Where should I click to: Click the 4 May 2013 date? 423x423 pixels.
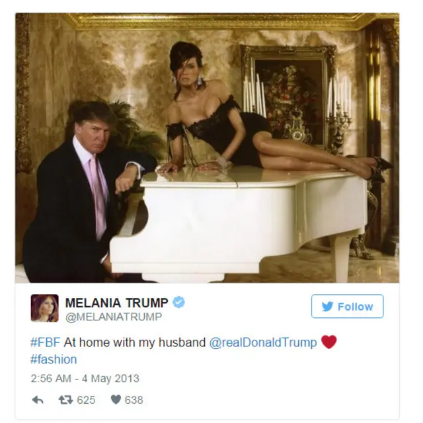tap(110, 378)
